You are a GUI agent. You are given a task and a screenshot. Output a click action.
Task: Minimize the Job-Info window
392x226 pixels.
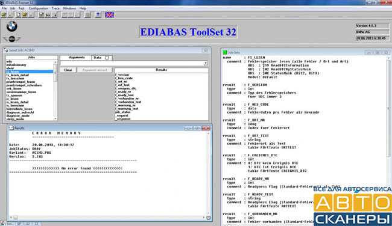[x=368, y=52]
